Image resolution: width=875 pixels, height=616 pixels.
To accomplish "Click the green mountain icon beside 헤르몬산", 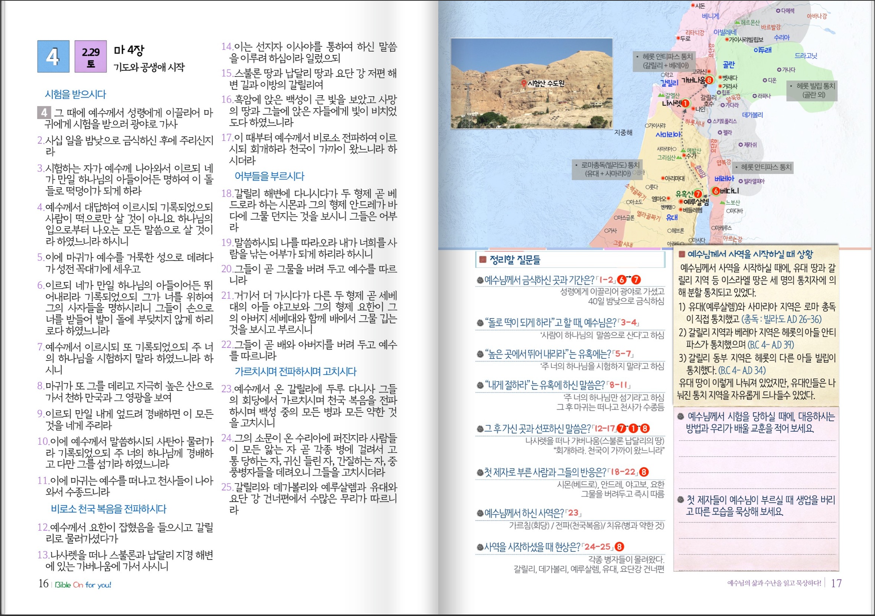I will tap(737, 23).
